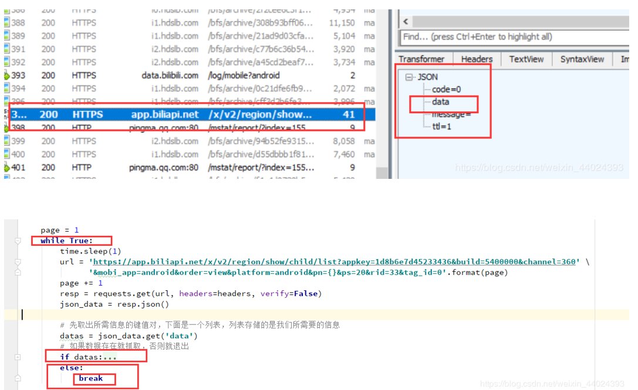Click /bfs/archive/a45cd2beaf7 URL in row 392
This screenshot has width=638, height=390.
(261, 62)
